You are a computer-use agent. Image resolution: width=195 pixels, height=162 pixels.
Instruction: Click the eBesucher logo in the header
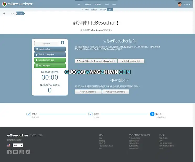(17, 4)
